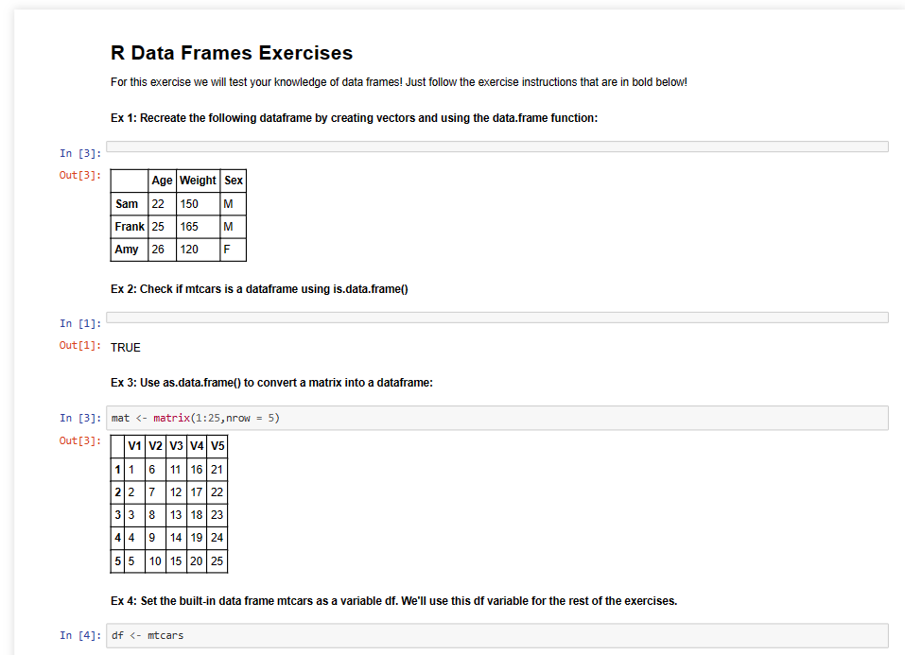Select the Weight column header

[198, 181]
